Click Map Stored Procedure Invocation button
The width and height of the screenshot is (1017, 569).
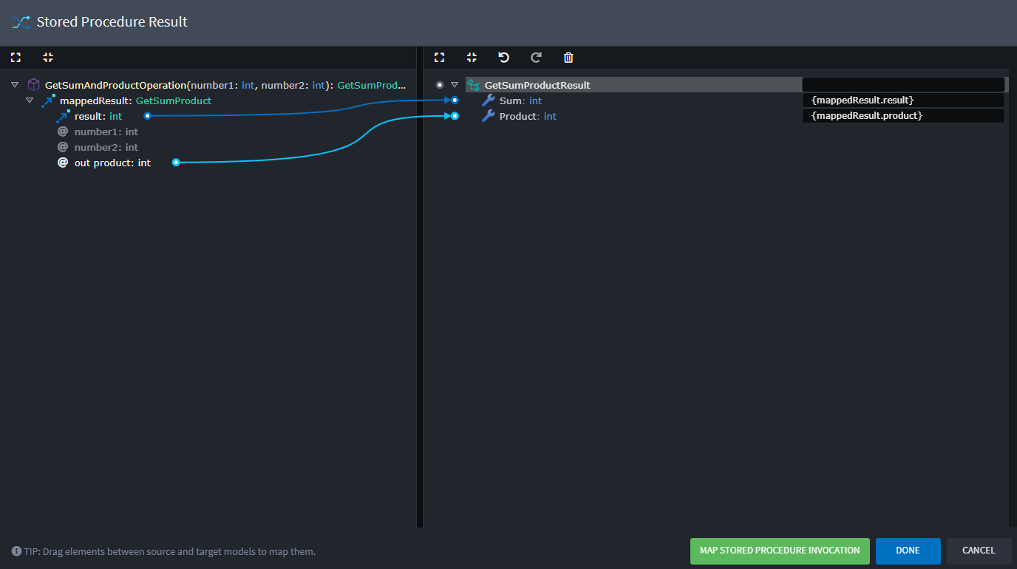click(780, 551)
